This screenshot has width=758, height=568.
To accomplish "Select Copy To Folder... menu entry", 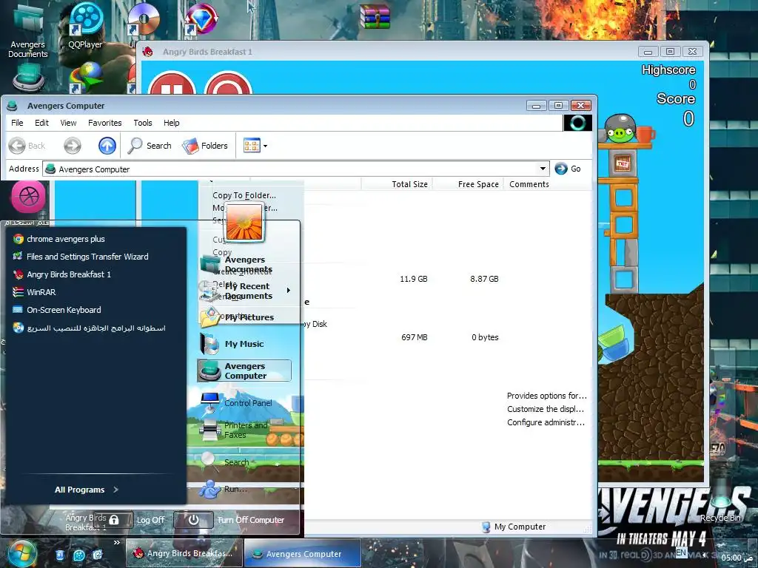I will [244, 195].
